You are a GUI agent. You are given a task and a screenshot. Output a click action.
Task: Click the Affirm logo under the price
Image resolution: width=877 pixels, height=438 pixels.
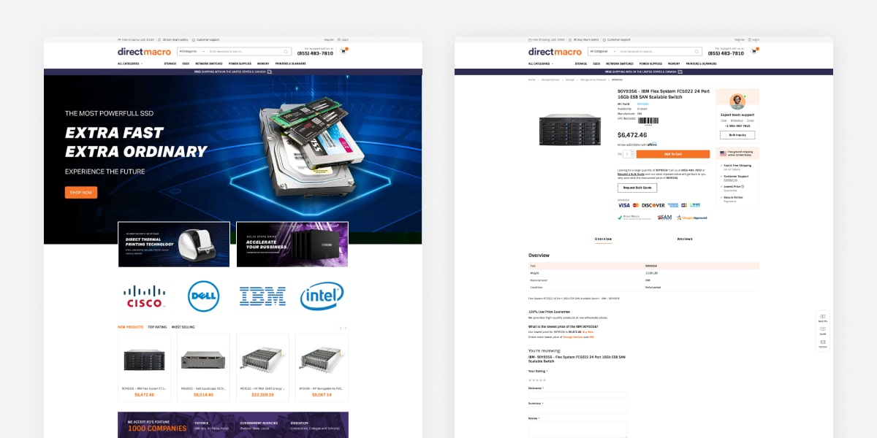pos(653,144)
